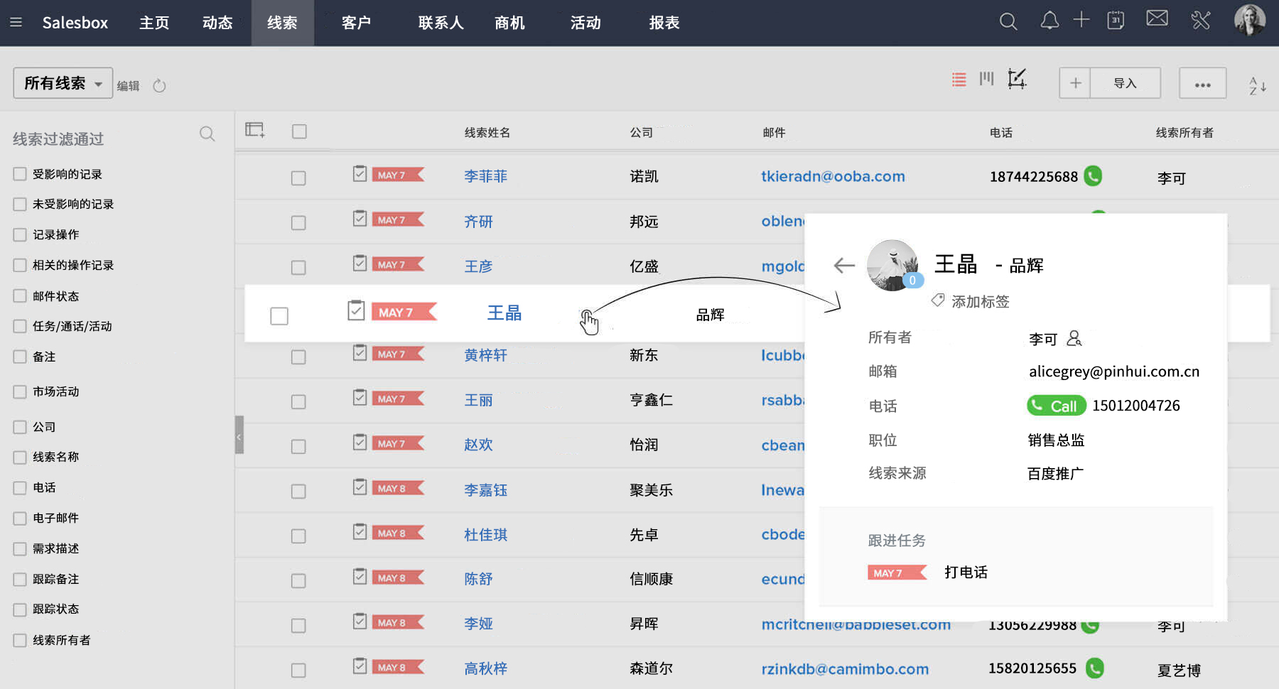The image size is (1279, 689).
Task: Enable the 邮件状态 filter checkbox
Action: (20, 296)
